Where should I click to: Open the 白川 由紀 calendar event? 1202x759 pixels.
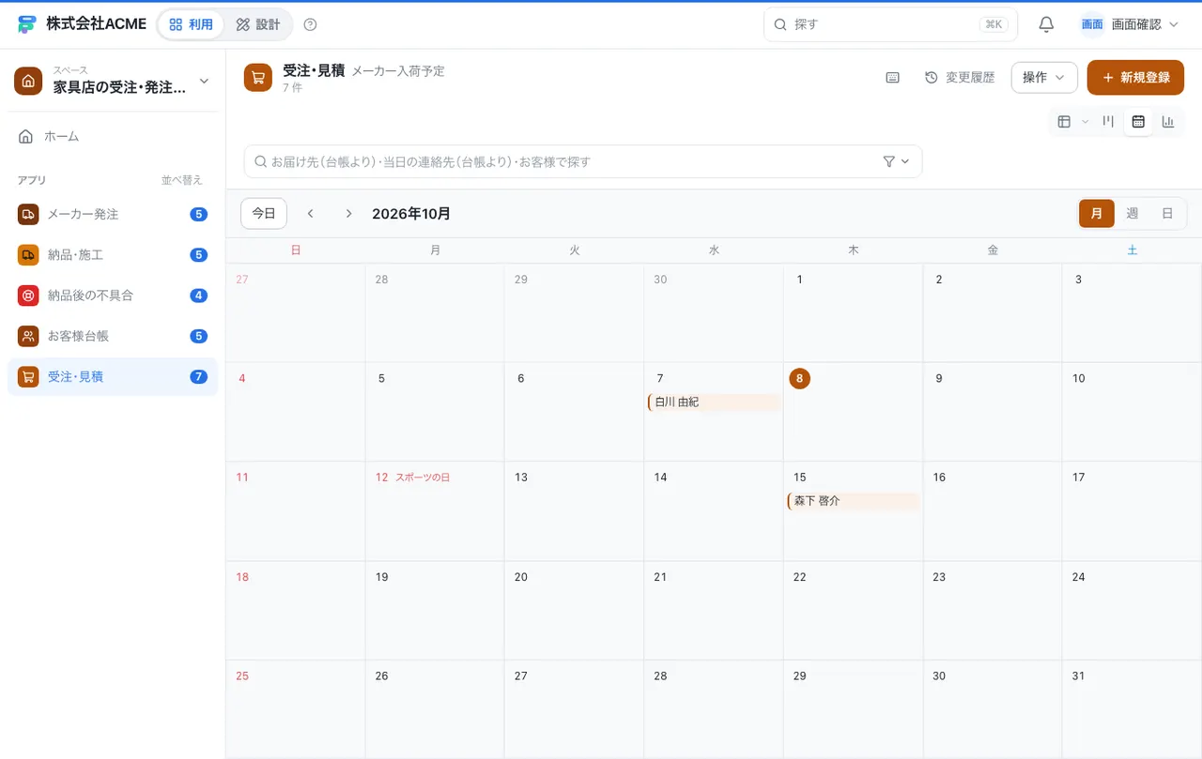click(714, 402)
